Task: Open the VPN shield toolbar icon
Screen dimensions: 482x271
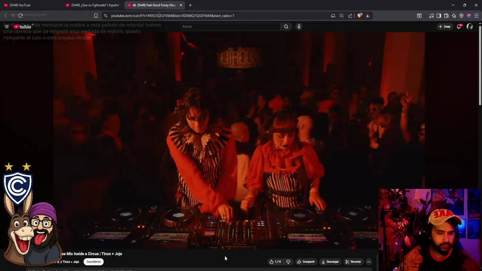Action: [461, 15]
